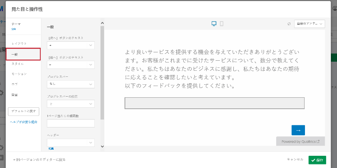Screen dimensions: 337x168
Task: Click the settings panel scroll up arrow
Action: click(x=102, y=23)
